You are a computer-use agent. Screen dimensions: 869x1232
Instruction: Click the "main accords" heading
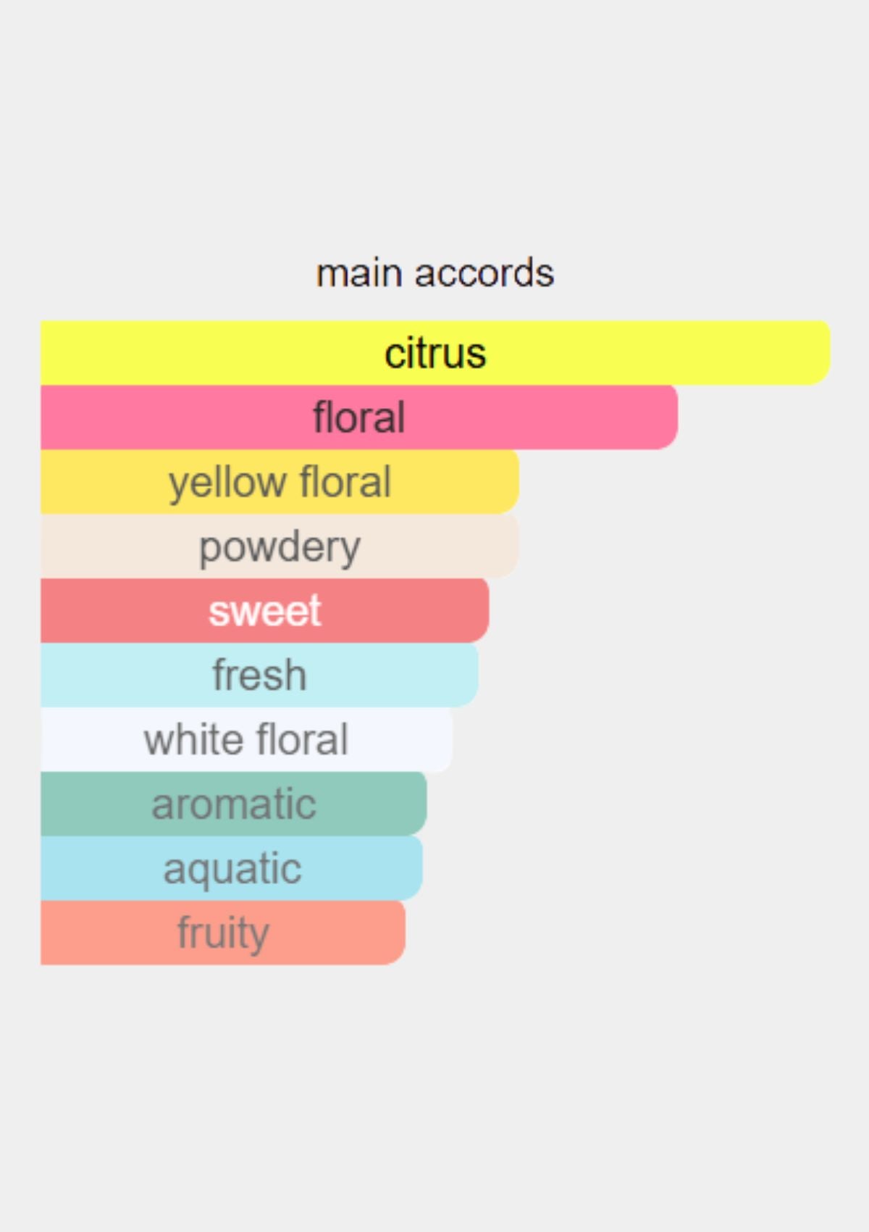(434, 273)
